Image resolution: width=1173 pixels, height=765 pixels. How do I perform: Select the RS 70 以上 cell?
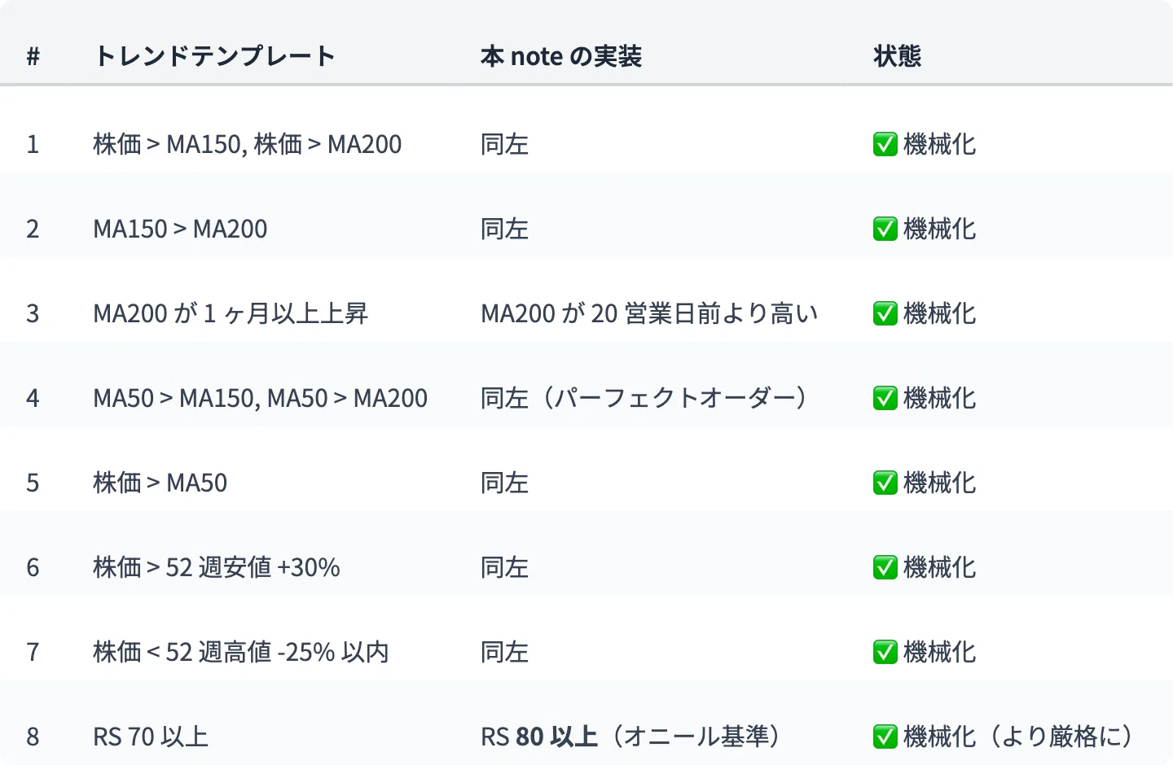tap(151, 737)
